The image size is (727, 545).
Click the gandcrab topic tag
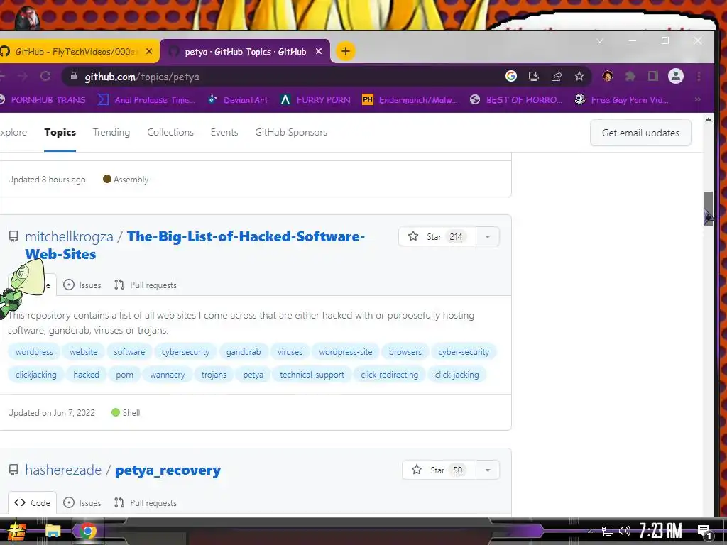coord(244,352)
